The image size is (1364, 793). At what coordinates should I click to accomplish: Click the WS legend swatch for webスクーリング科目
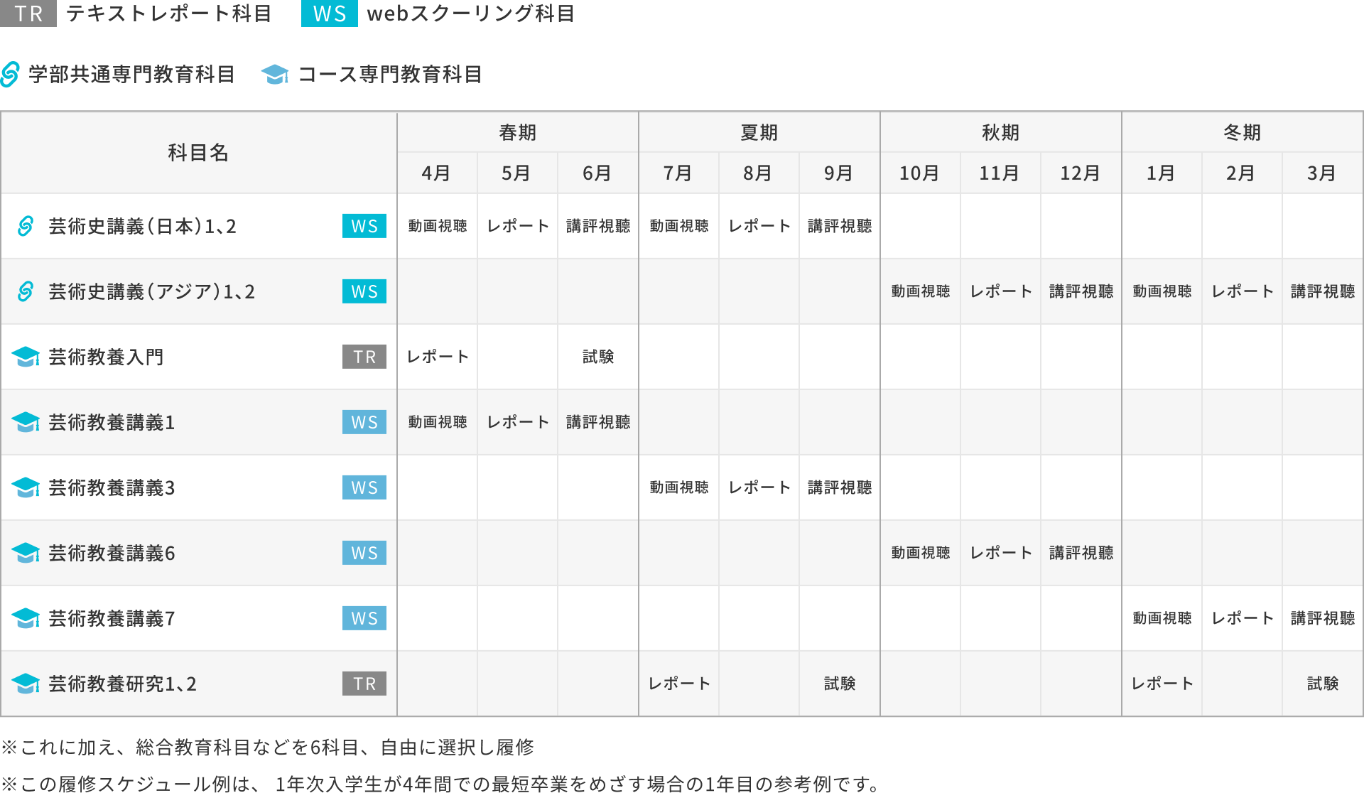tap(328, 12)
